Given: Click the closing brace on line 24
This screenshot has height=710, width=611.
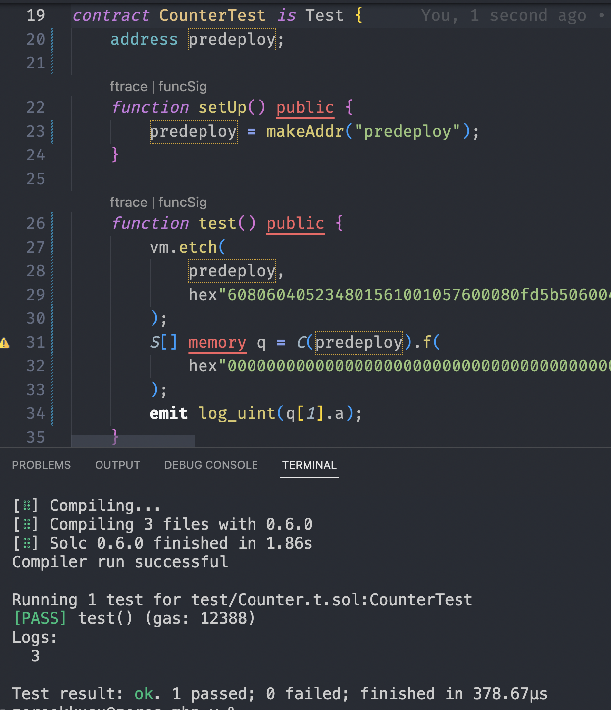Looking at the screenshot, I should pyautogui.click(x=115, y=155).
